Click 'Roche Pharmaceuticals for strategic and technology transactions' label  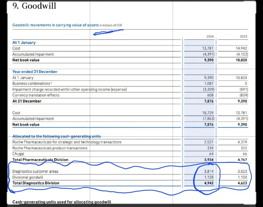pyautogui.click(x=67, y=142)
